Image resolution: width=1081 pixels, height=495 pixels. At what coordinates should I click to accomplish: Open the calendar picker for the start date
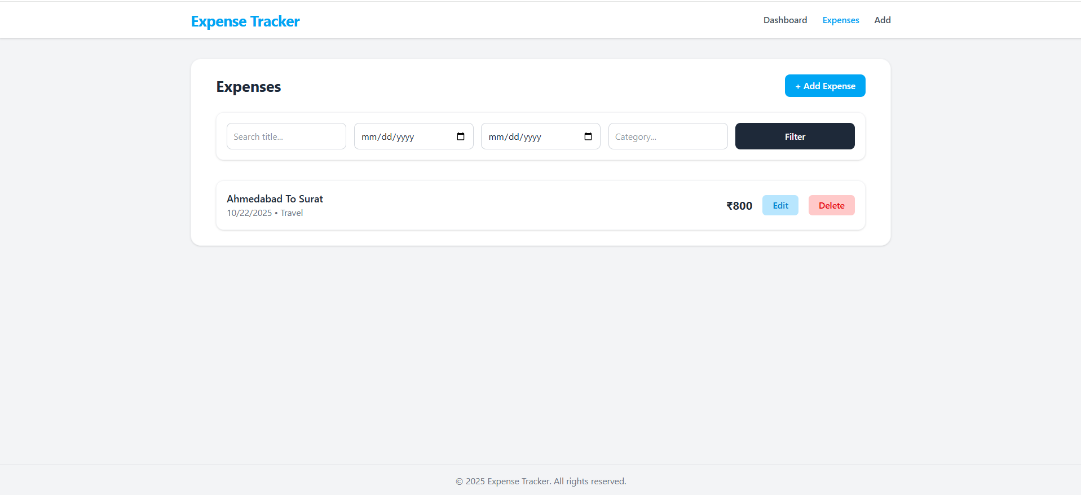(x=460, y=136)
